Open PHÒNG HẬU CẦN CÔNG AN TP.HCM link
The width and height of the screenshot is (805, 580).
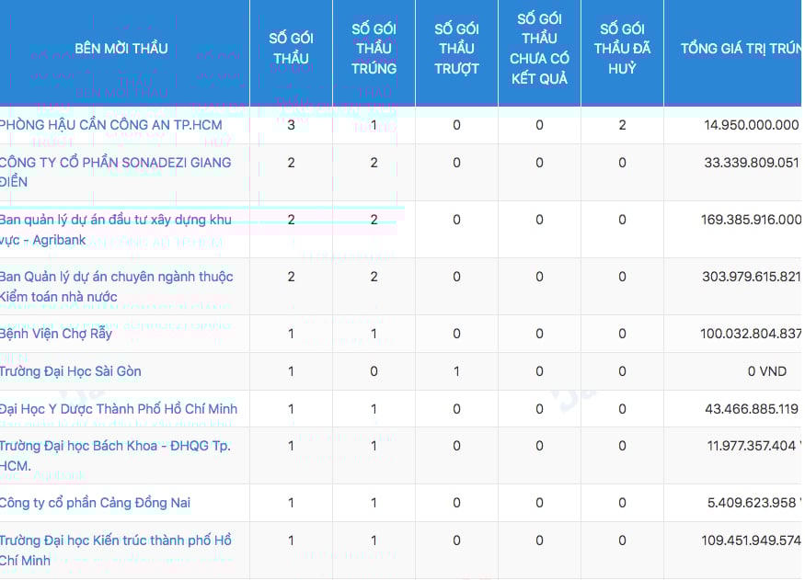tap(111, 125)
